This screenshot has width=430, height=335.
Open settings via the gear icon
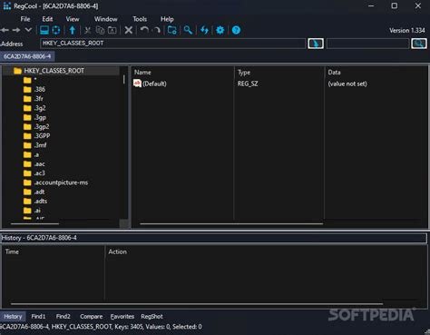tap(220, 30)
